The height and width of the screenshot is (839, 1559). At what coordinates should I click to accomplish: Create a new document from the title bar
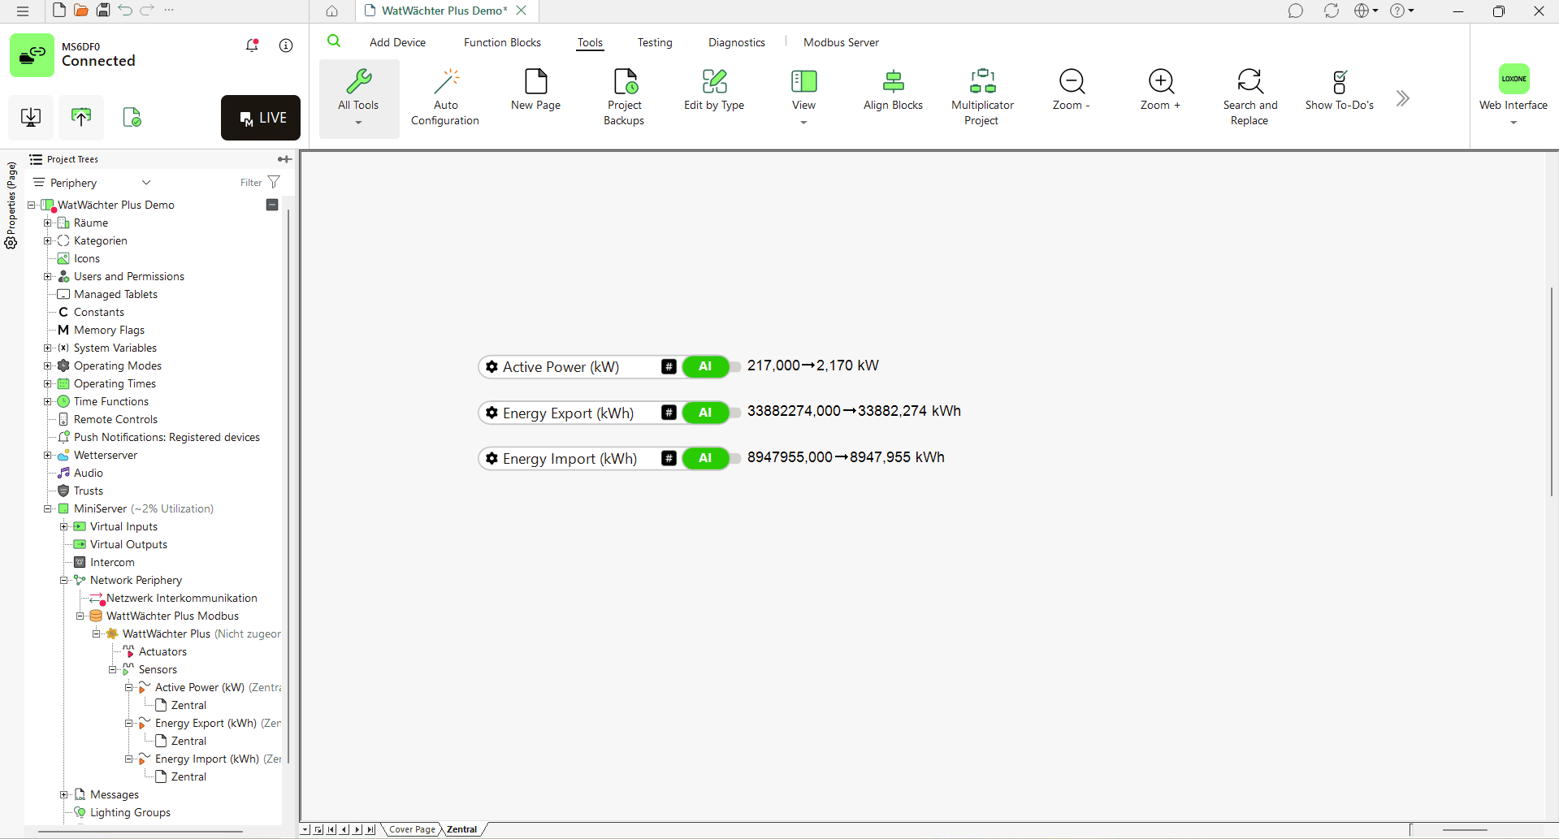pyautogui.click(x=58, y=10)
